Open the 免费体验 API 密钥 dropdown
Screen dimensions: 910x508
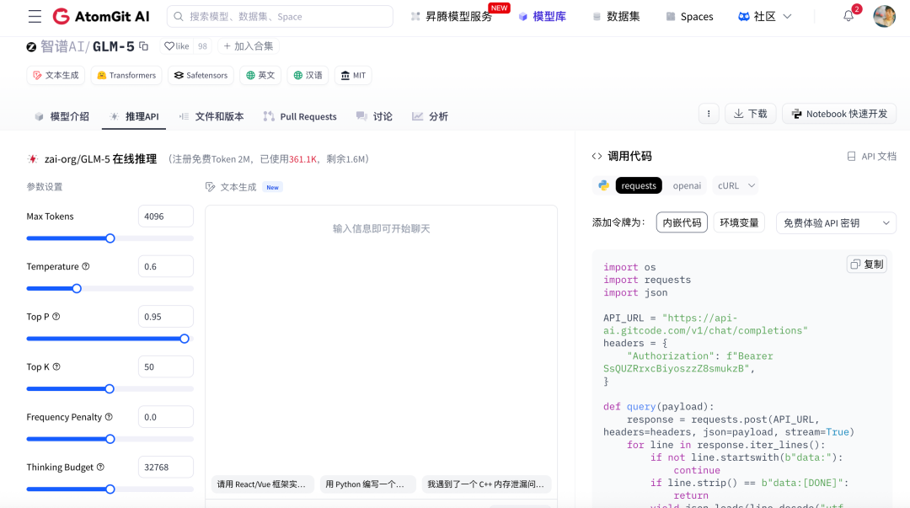point(836,223)
